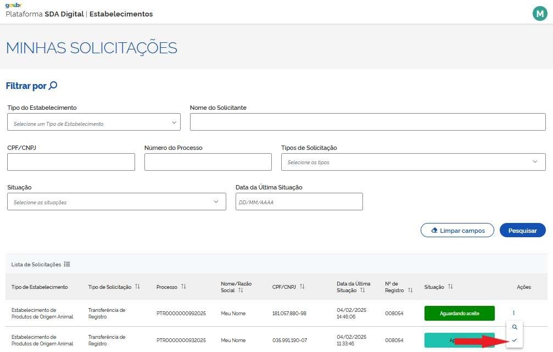Open the Tipos de Solicitação dropdown
This screenshot has width=553, height=352.
click(413, 162)
